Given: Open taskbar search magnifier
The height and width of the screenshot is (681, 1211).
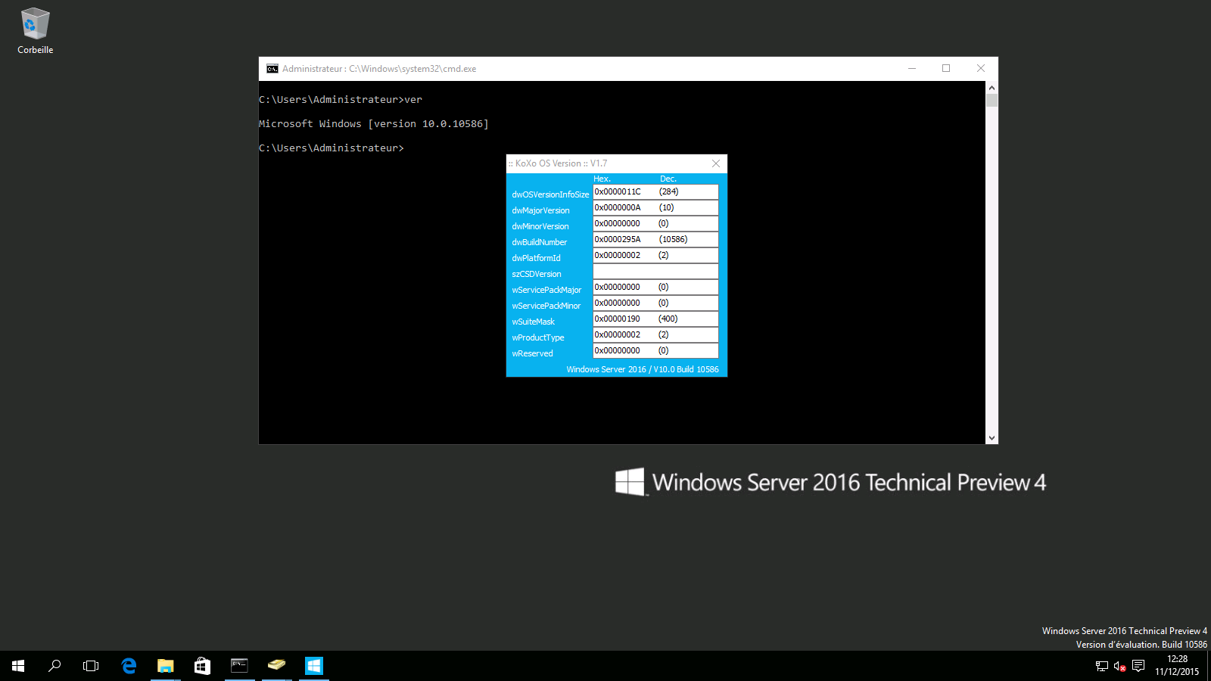Looking at the screenshot, I should point(54,666).
